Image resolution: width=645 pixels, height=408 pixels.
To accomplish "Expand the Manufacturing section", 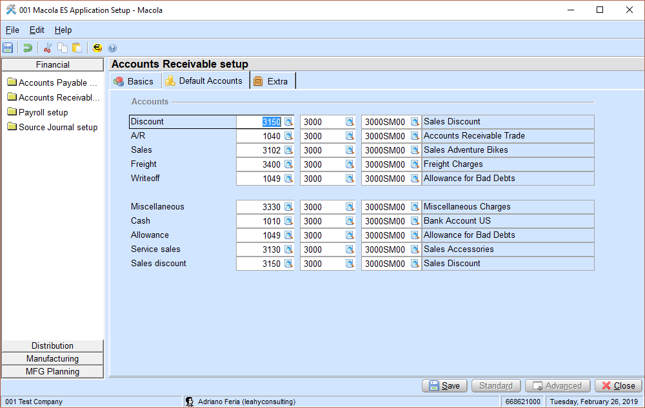I will click(x=53, y=359).
